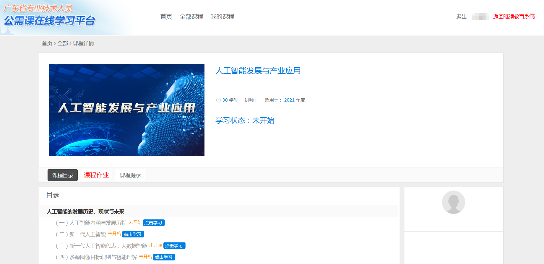This screenshot has width=544, height=264.
Task: Open the 课程提示 tab
Action: [x=130, y=175]
